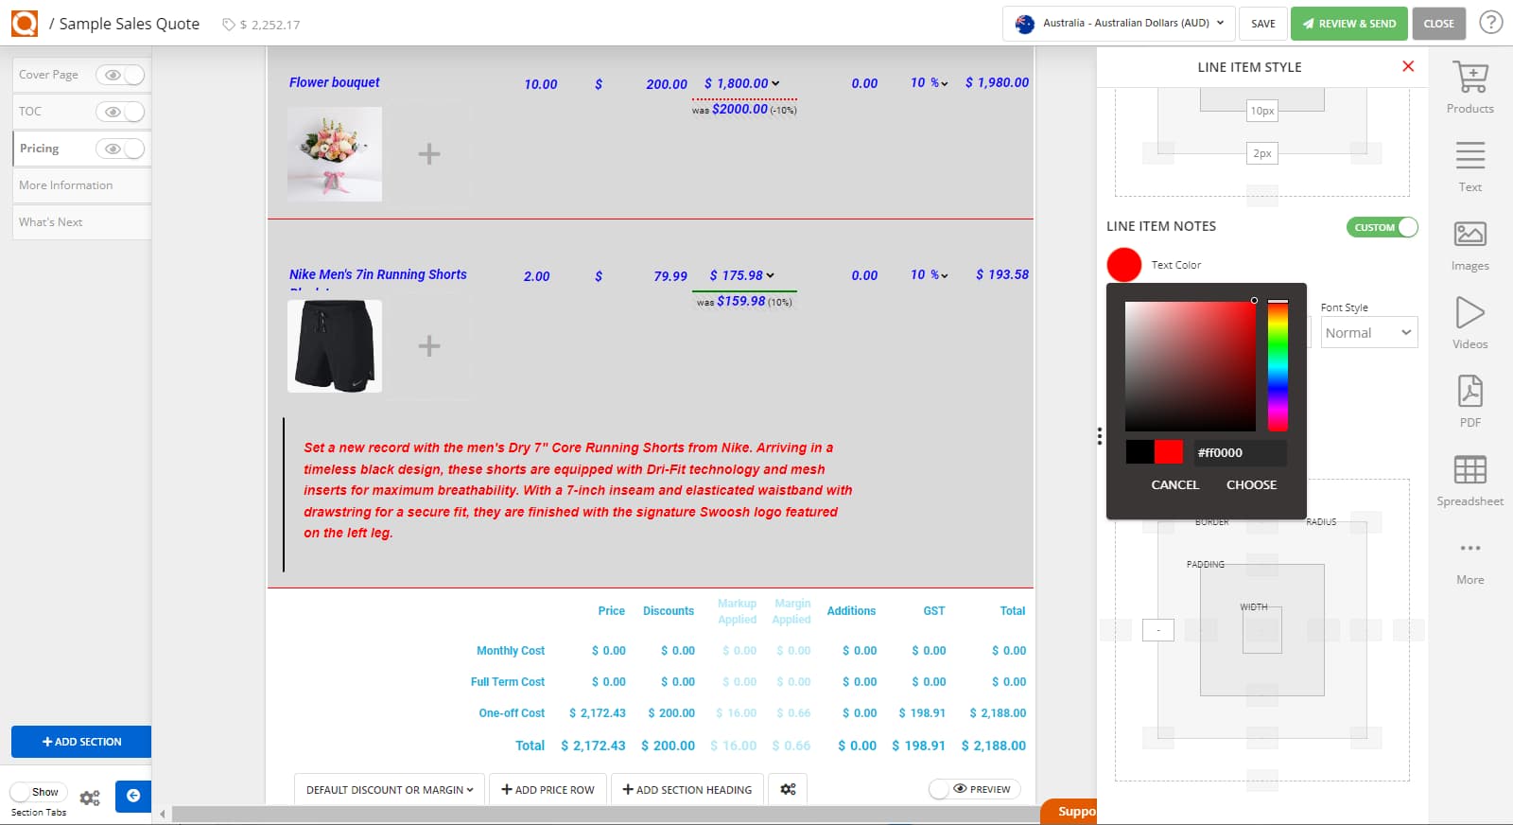Click the Australia flag icon
Viewport: 1513px width, 825px height.
(x=1024, y=24)
